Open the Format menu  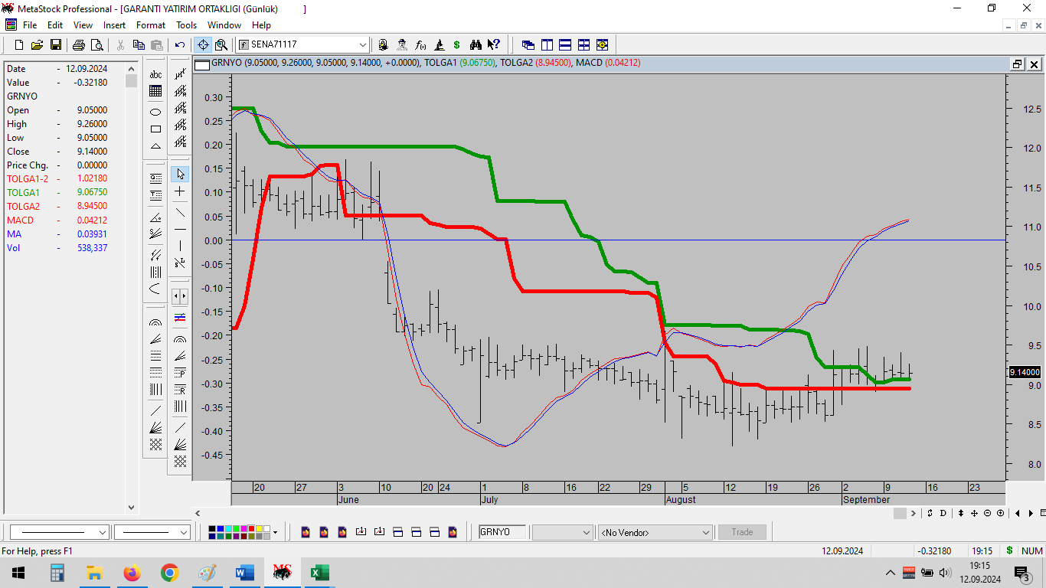point(151,25)
